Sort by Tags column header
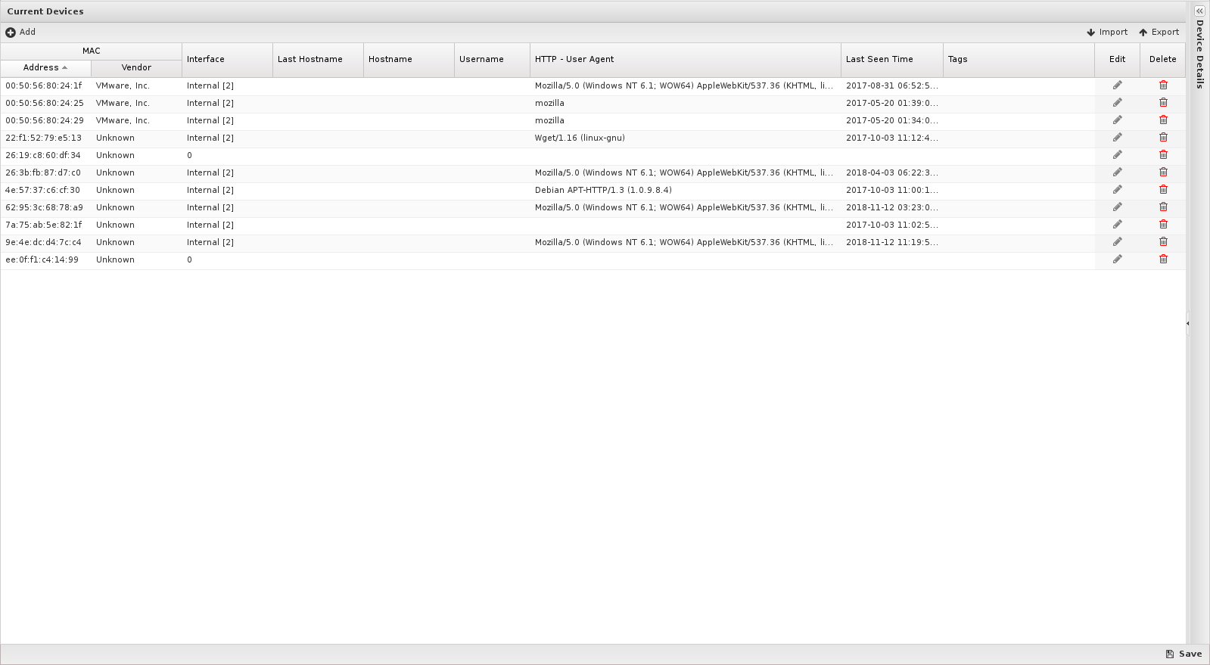Image resolution: width=1210 pixels, height=665 pixels. [1019, 60]
